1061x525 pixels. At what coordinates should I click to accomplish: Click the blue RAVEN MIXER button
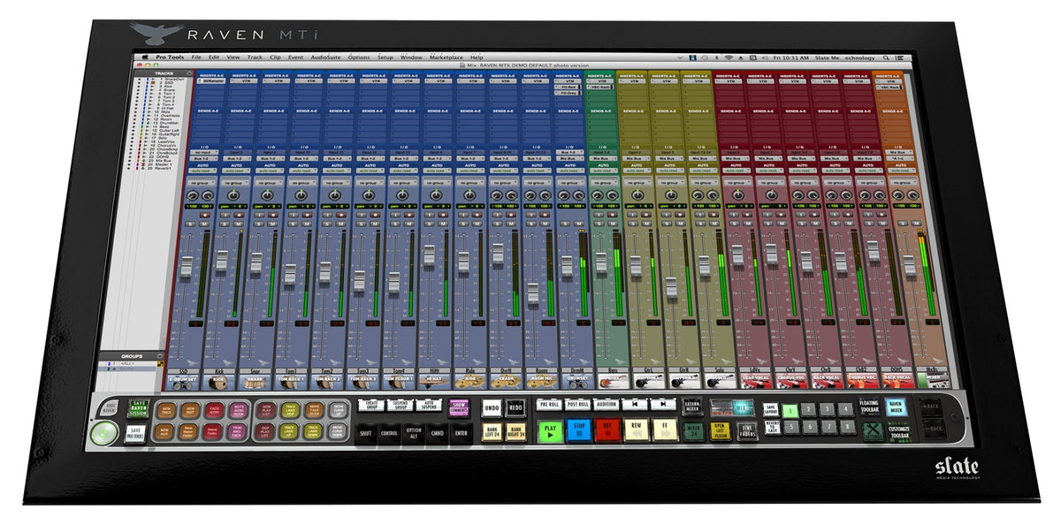(x=897, y=407)
